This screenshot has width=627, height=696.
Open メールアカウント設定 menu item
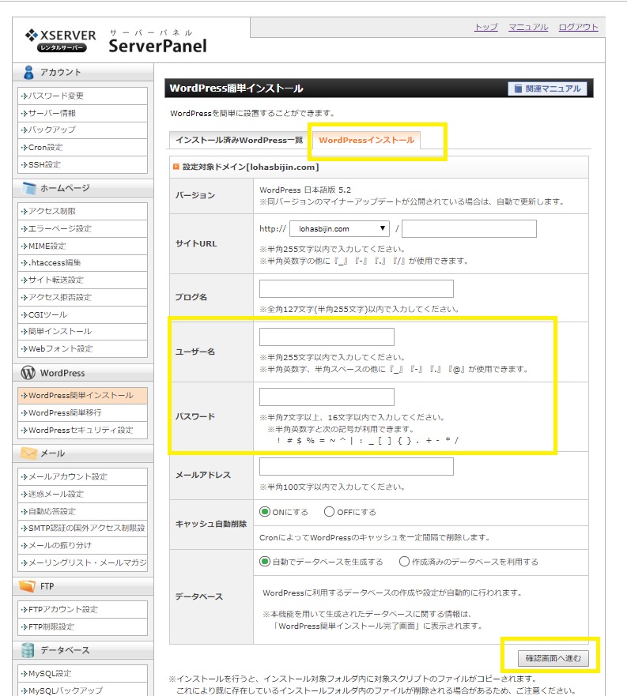click(x=83, y=476)
